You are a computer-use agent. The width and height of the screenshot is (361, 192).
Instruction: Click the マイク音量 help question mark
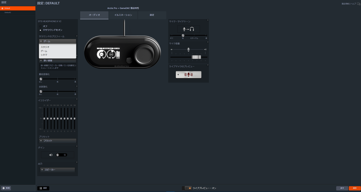click(x=208, y=43)
